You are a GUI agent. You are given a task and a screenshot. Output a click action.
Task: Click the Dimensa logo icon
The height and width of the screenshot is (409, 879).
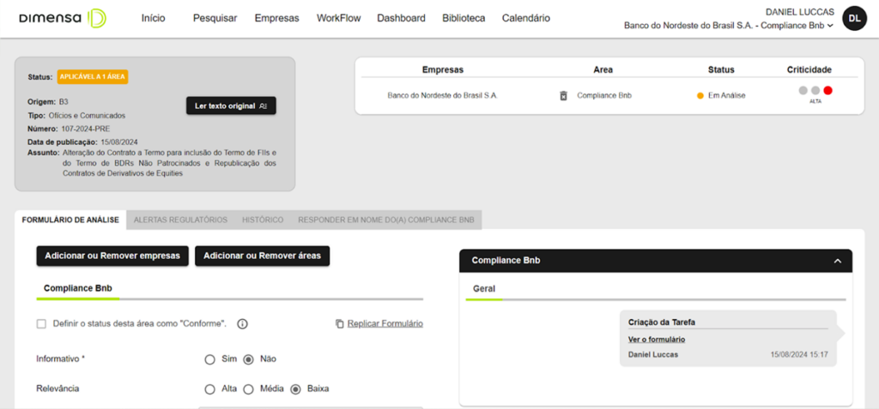(x=98, y=18)
